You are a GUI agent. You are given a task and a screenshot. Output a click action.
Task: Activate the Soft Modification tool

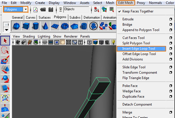coord(5,108)
